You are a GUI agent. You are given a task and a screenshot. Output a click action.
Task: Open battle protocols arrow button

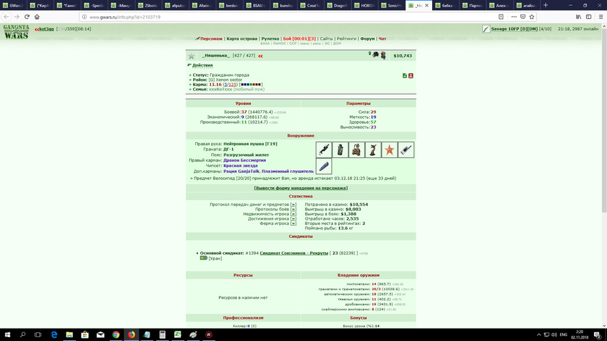293,209
